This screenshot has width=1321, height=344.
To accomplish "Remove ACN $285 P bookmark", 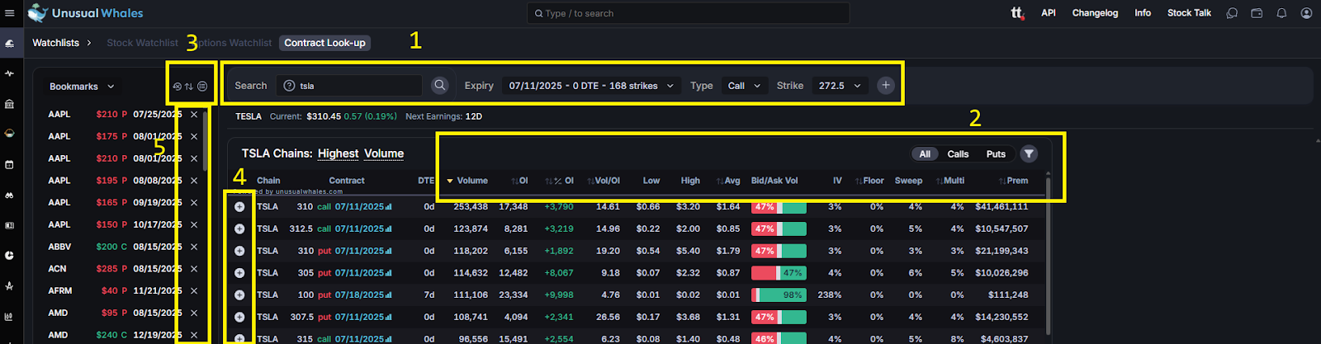I will click(x=194, y=269).
